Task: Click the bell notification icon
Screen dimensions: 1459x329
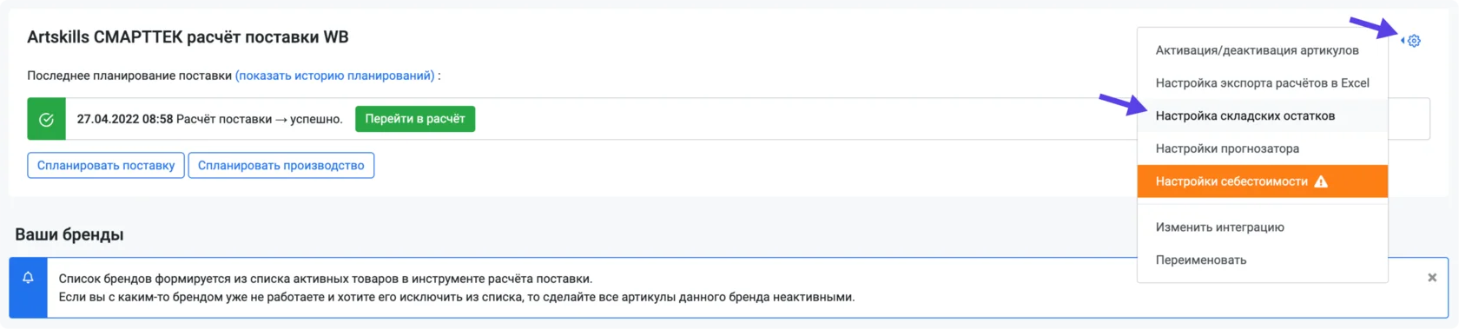Action: (28, 278)
